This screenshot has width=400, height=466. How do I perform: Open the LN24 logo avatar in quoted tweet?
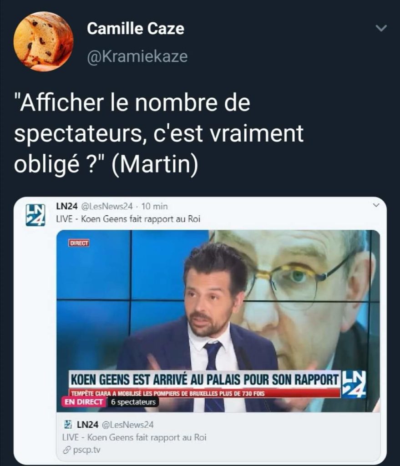pos(35,215)
